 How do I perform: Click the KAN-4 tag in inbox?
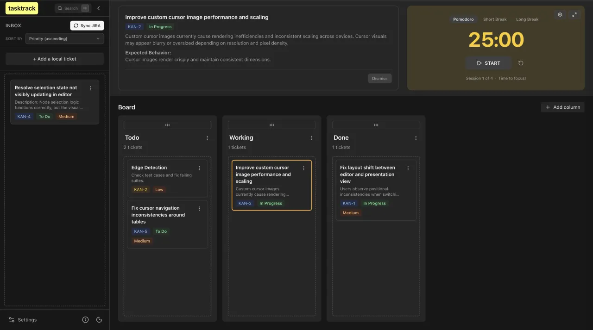click(x=24, y=117)
